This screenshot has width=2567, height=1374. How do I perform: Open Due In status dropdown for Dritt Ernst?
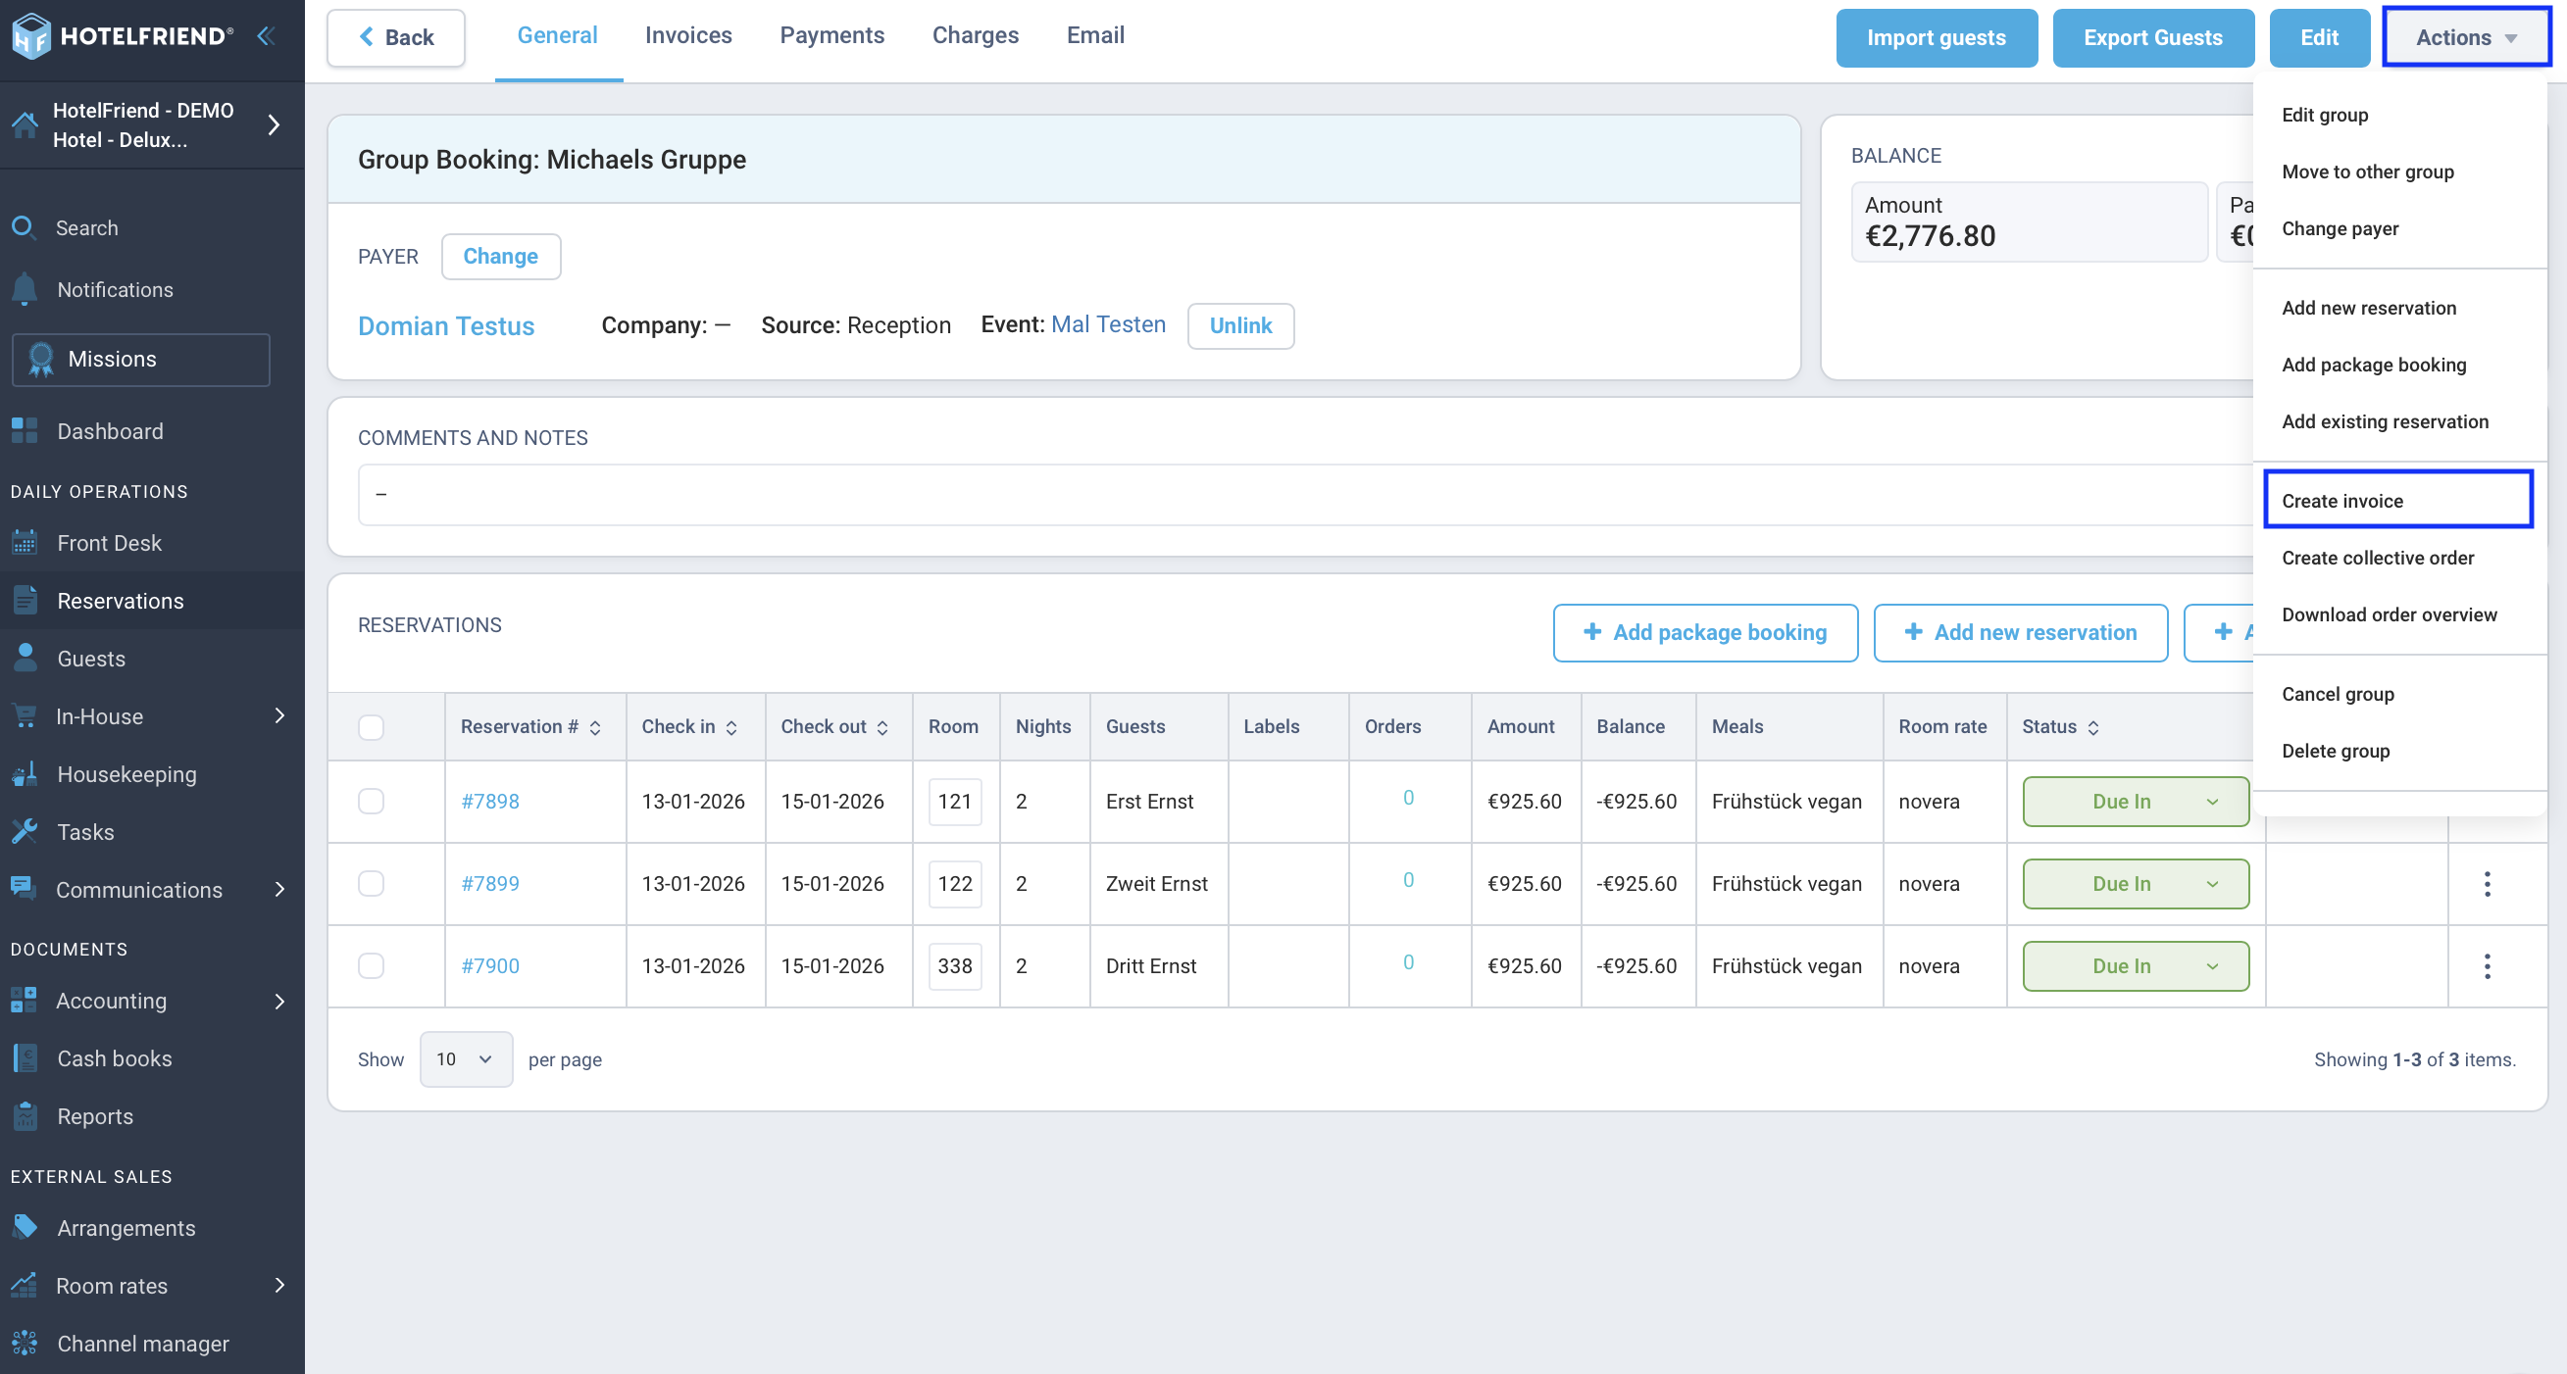point(2136,965)
